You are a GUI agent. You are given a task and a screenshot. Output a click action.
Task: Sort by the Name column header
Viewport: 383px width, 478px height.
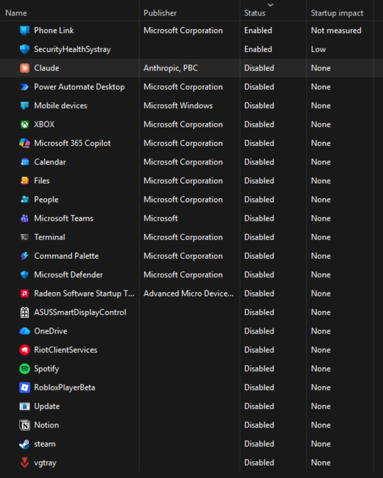pyautogui.click(x=16, y=13)
